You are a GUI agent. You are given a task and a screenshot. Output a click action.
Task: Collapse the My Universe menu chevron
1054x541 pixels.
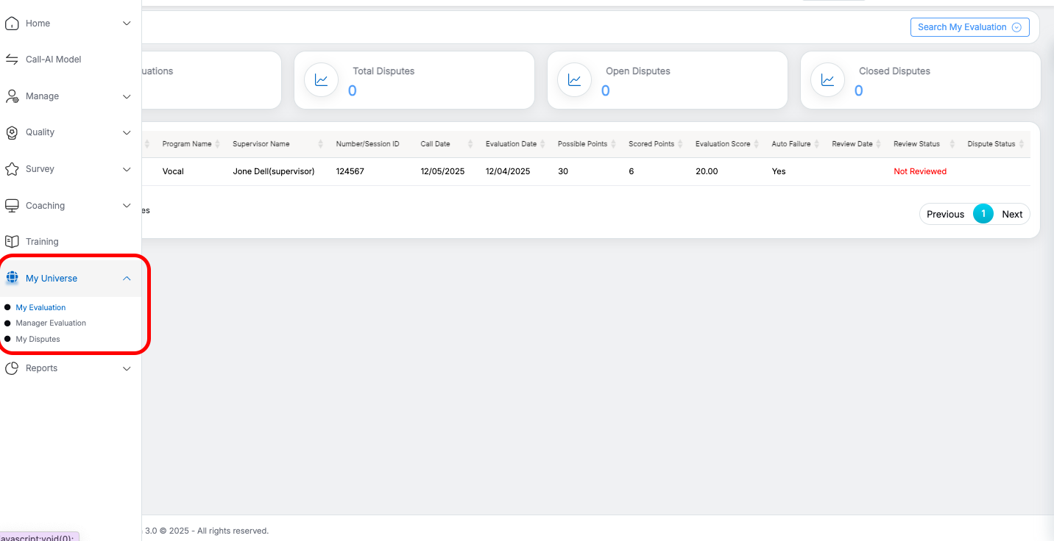coord(127,279)
